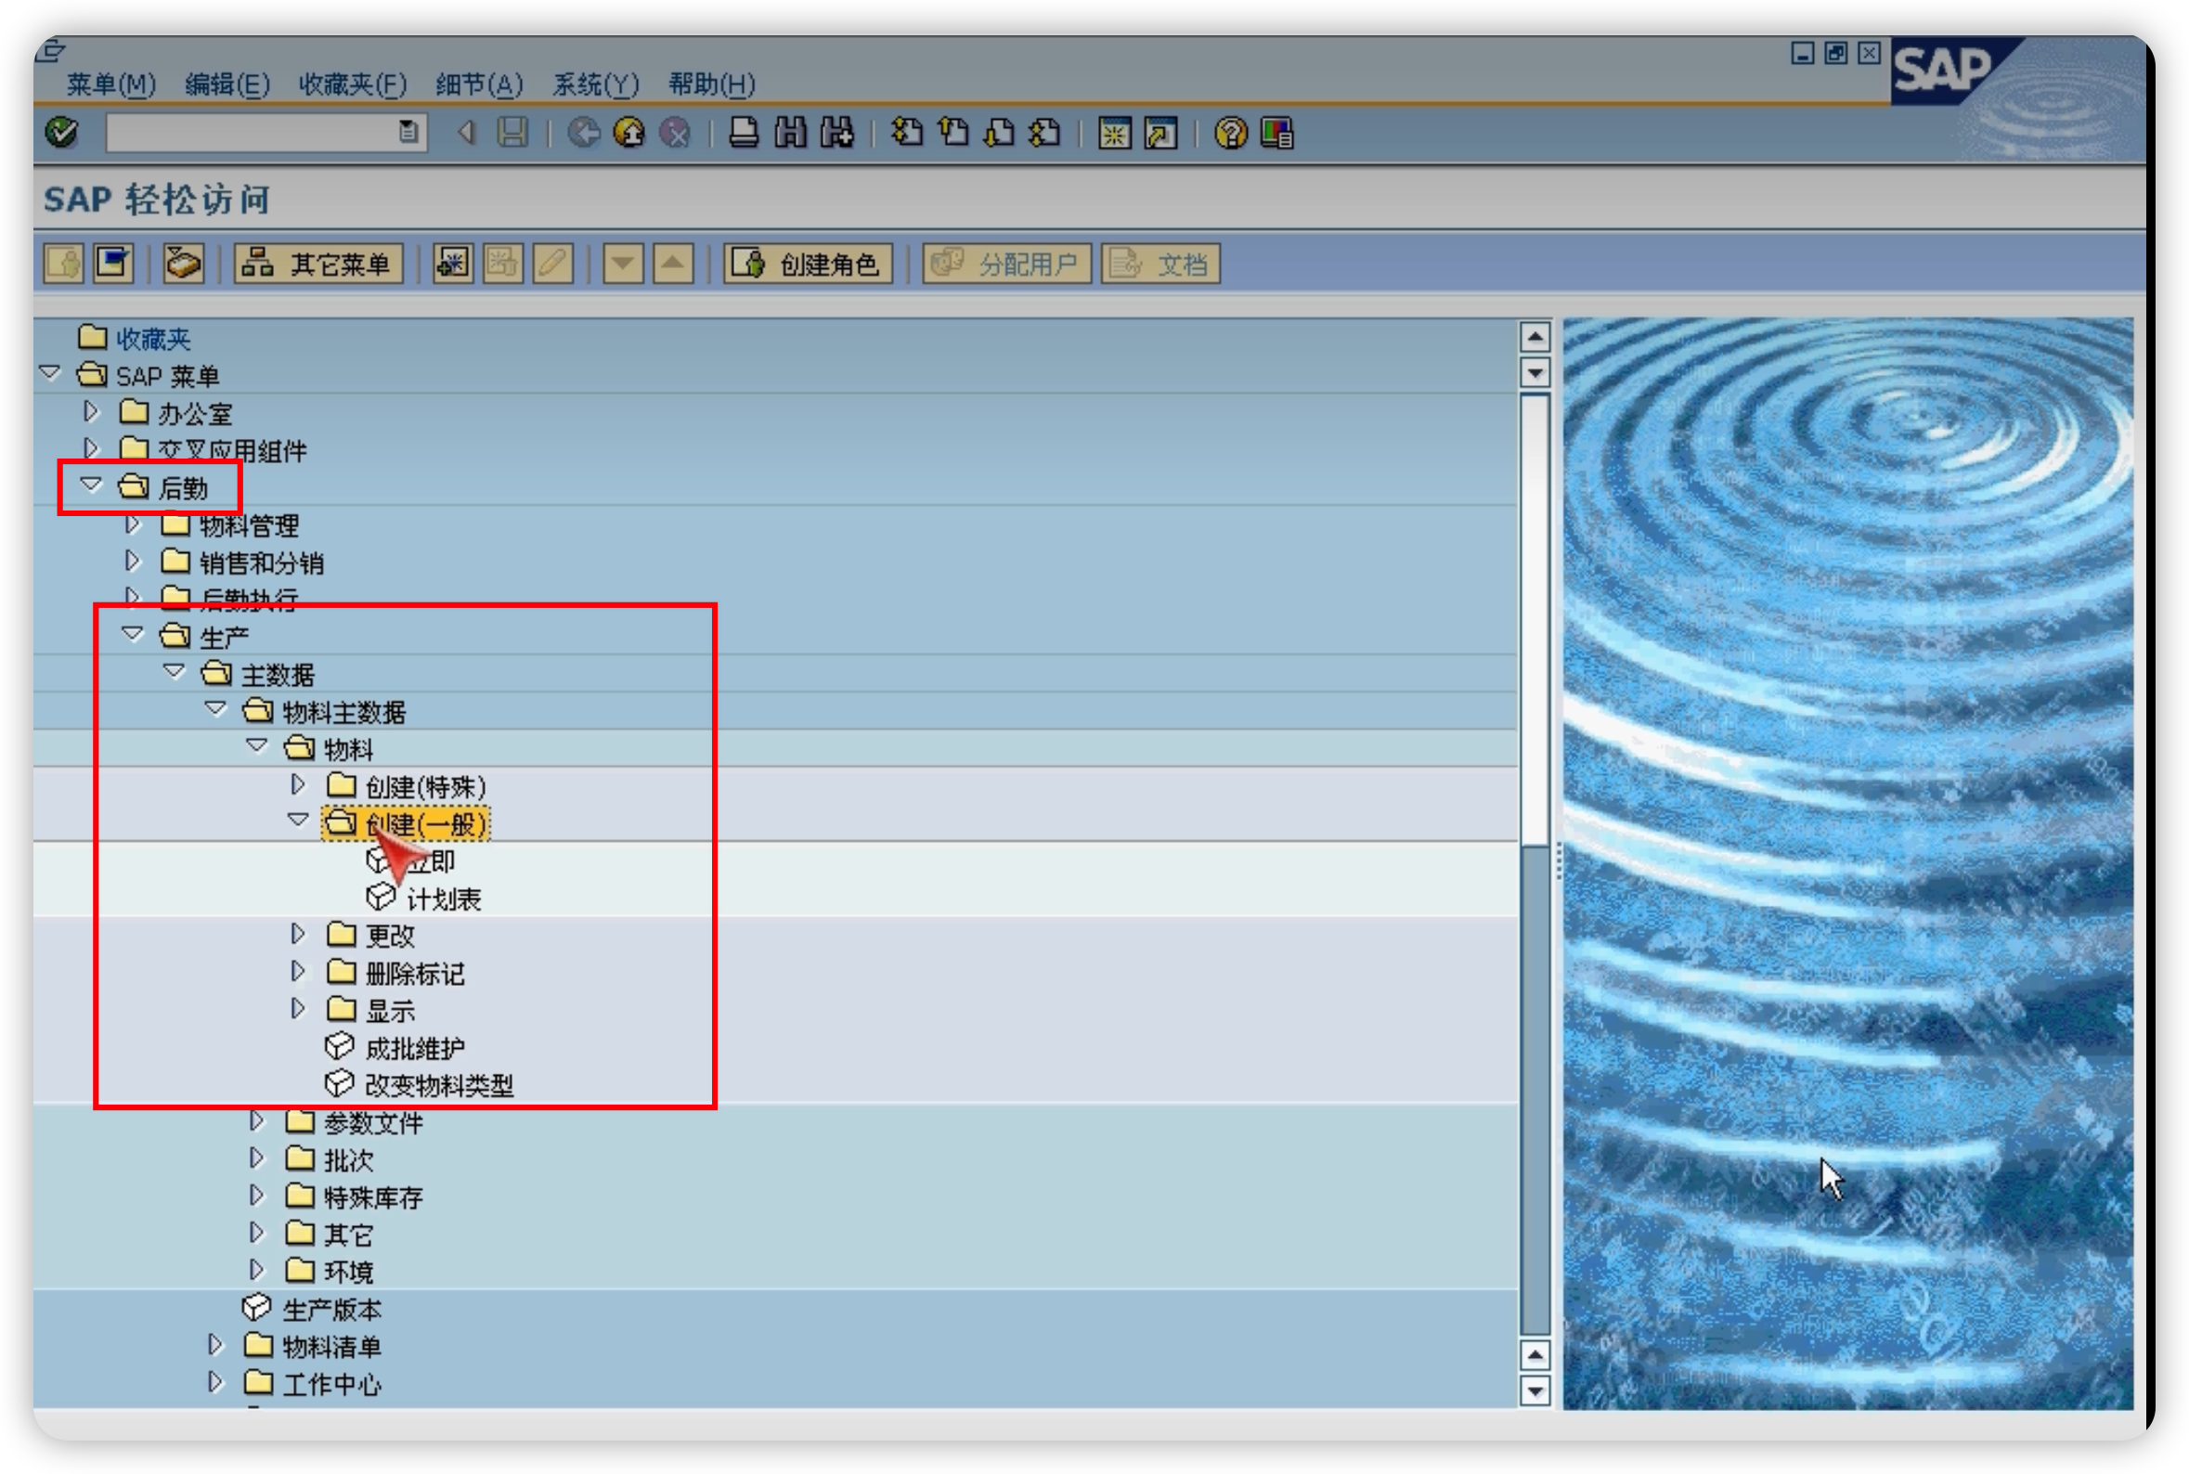Click the 创建角色 button
The height and width of the screenshot is (1474, 2189).
809,265
